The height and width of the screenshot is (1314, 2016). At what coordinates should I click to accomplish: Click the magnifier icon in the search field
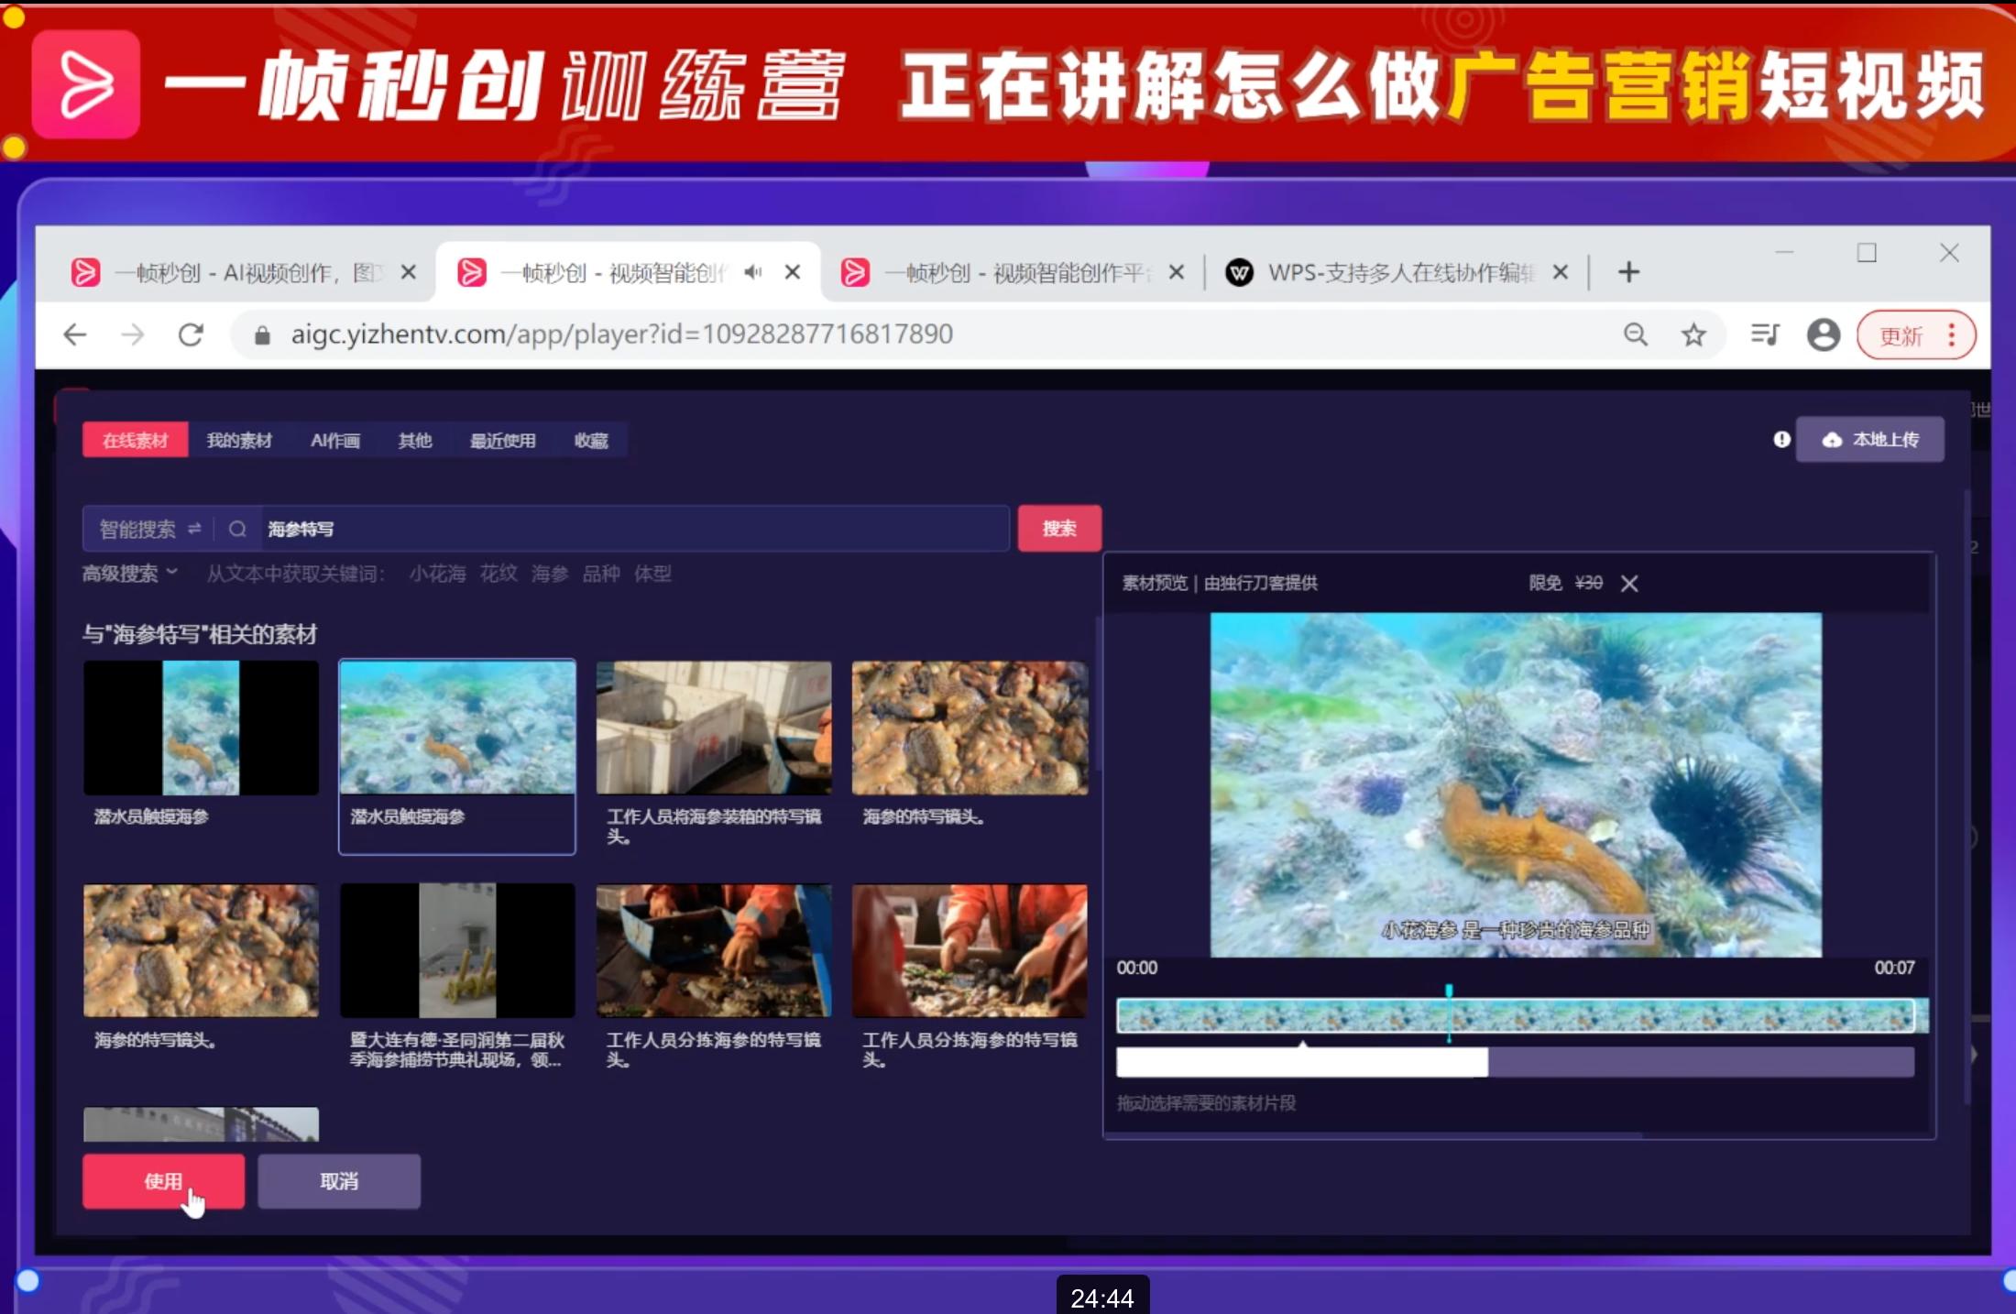click(237, 529)
